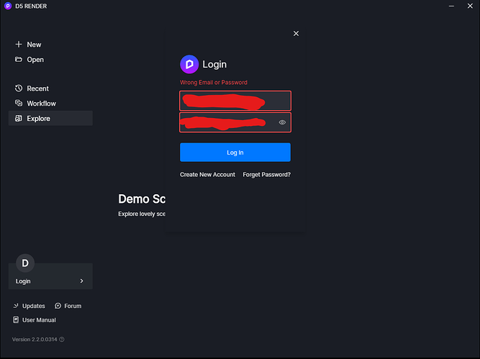Click the New project plus icon
Image resolution: width=480 pixels, height=359 pixels.
(x=19, y=45)
